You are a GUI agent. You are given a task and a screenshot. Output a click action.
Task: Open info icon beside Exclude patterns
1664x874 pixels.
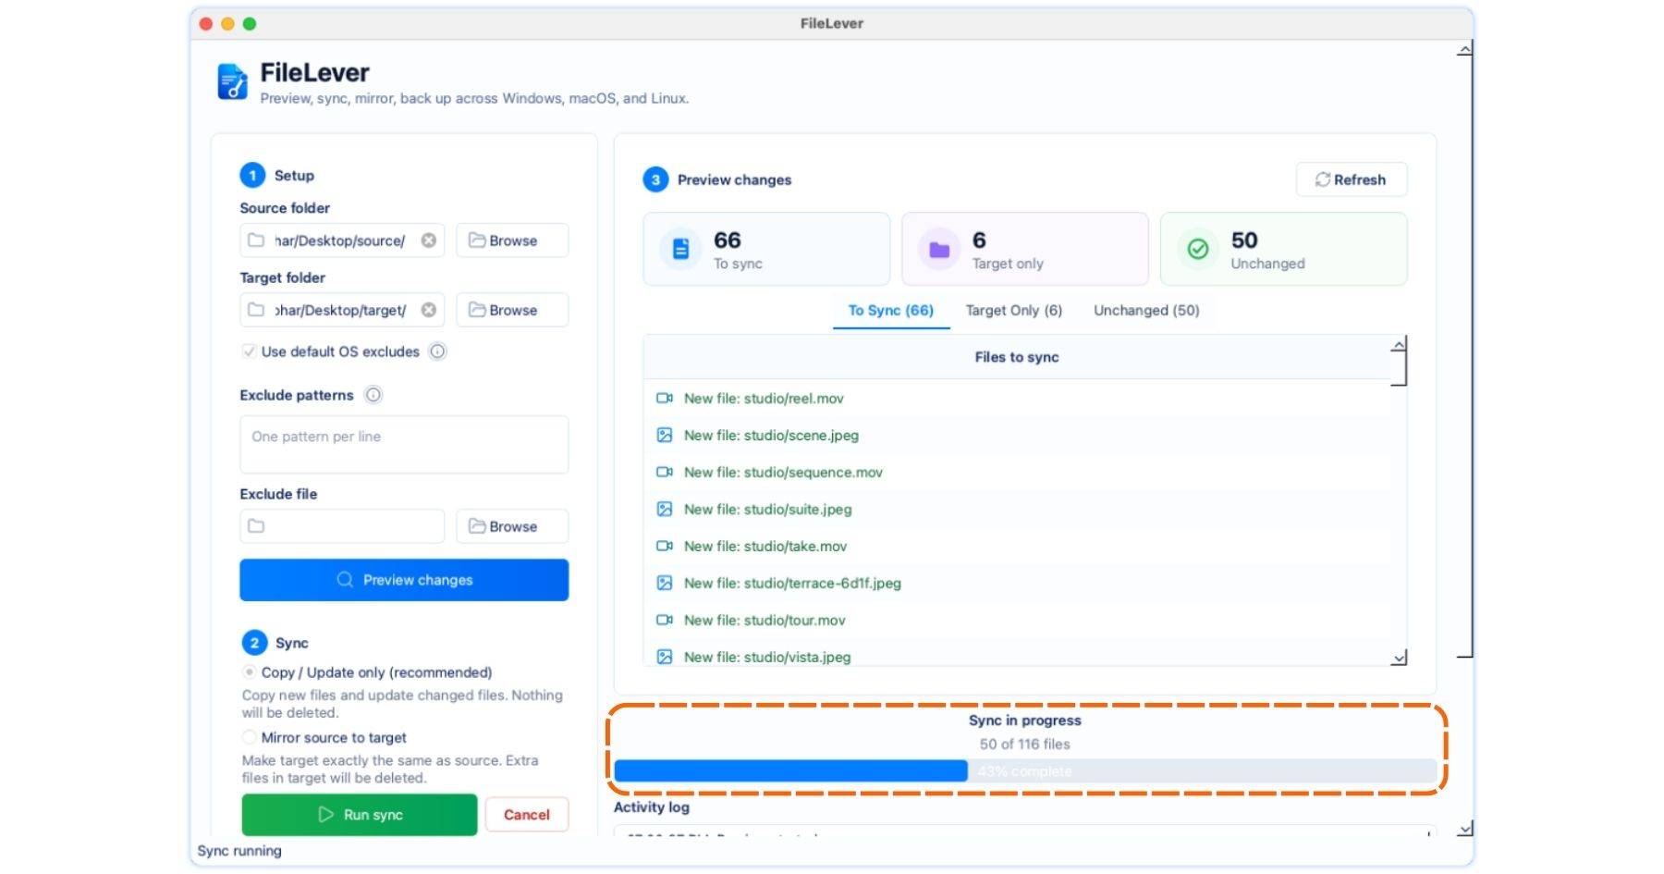tap(373, 395)
